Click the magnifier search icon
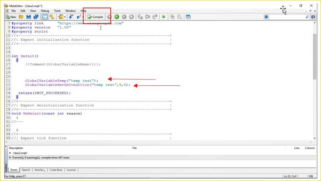This screenshot has width=321, height=181. pos(307,17)
